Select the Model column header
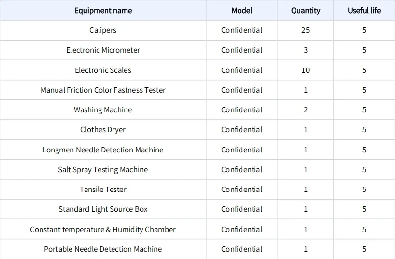 [242, 10]
